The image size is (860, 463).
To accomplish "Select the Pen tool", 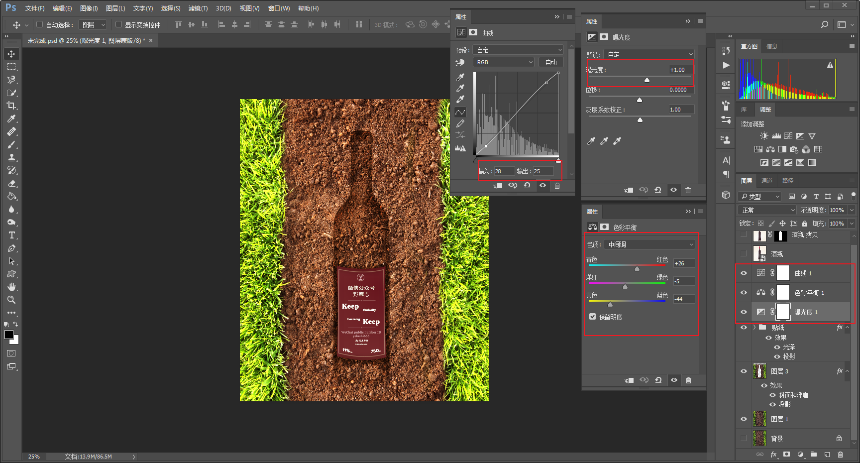I will click(11, 248).
